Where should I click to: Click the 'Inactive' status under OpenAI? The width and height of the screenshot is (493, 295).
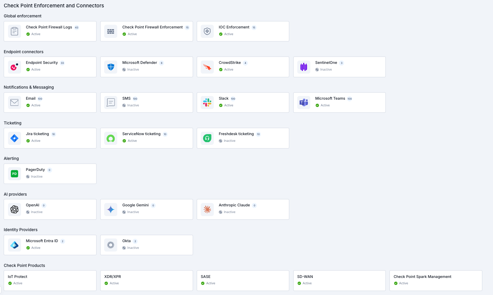34,212
